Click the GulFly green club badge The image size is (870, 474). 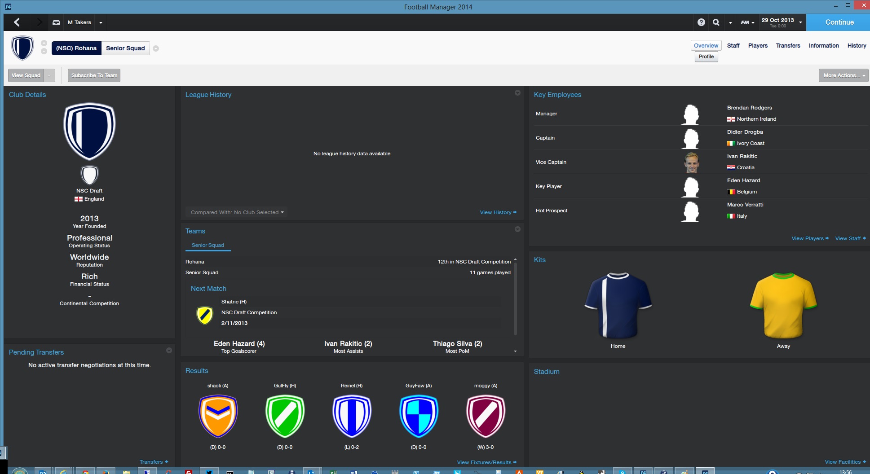285,416
